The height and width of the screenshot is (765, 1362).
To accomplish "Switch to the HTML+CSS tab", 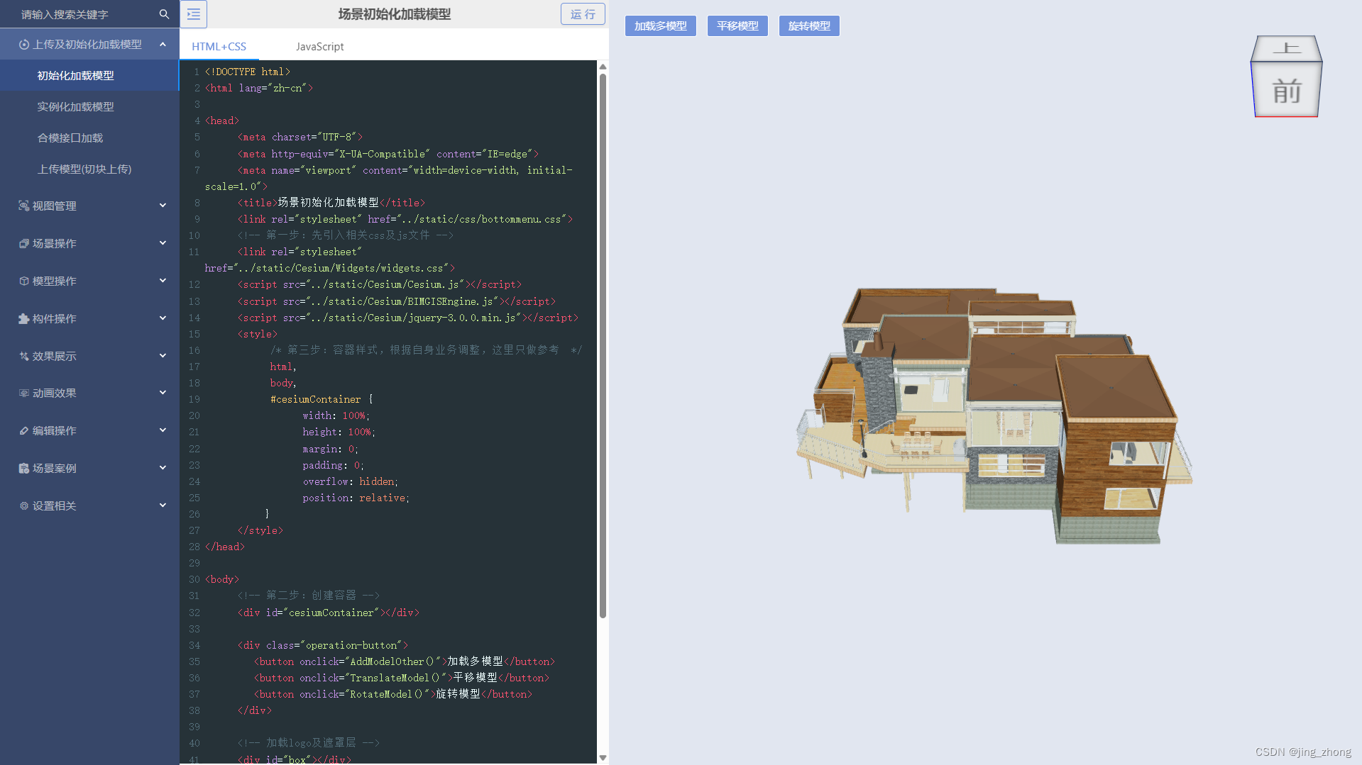I will click(219, 46).
